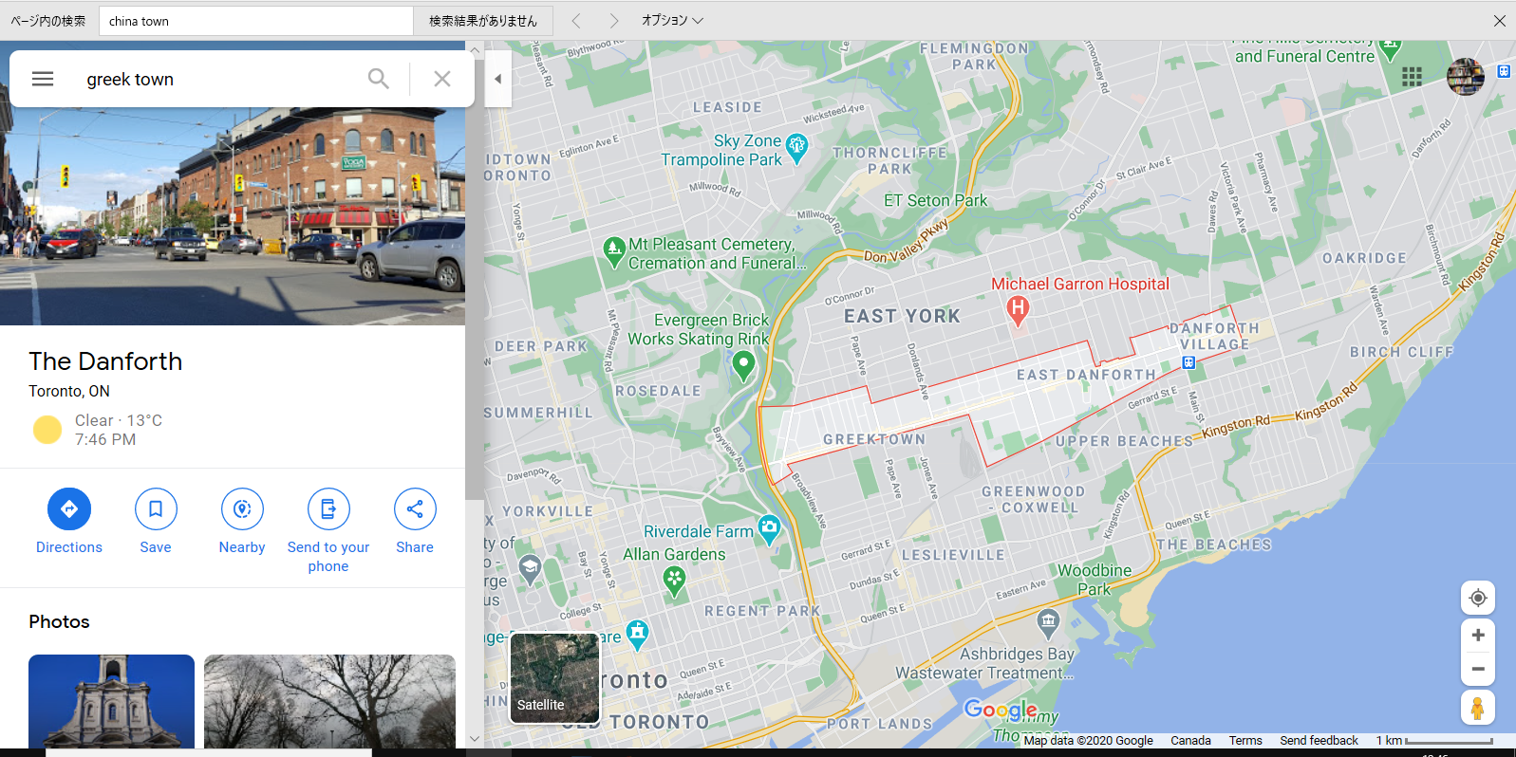Open the hamburger menu in Google Maps
The height and width of the screenshot is (757, 1516).
(43, 79)
